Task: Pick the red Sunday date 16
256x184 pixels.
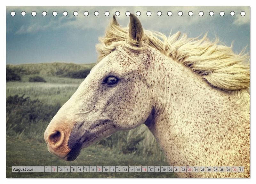Action: pos(145,169)
